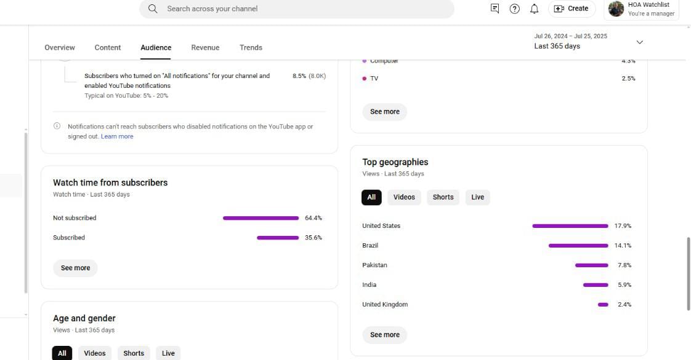
Task: Open the send feedback icon
Action: coord(495,9)
